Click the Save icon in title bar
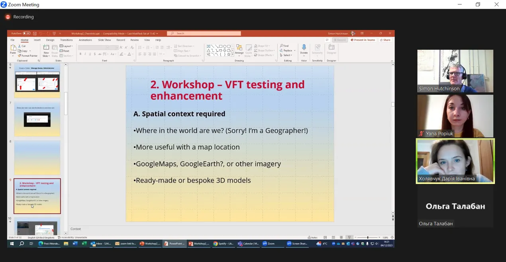 (35, 33)
